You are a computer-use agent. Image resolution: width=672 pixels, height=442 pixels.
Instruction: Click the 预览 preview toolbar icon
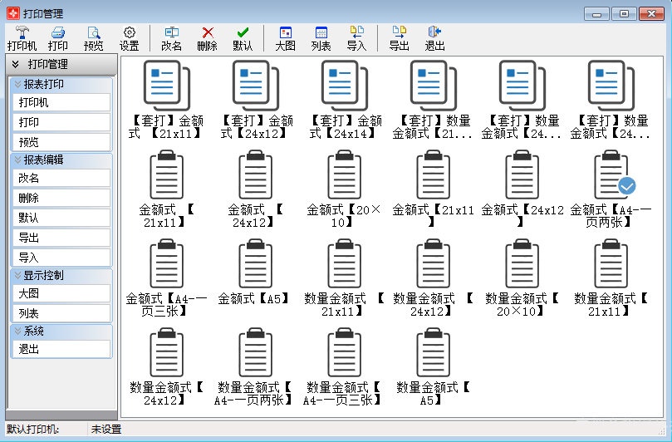(93, 33)
